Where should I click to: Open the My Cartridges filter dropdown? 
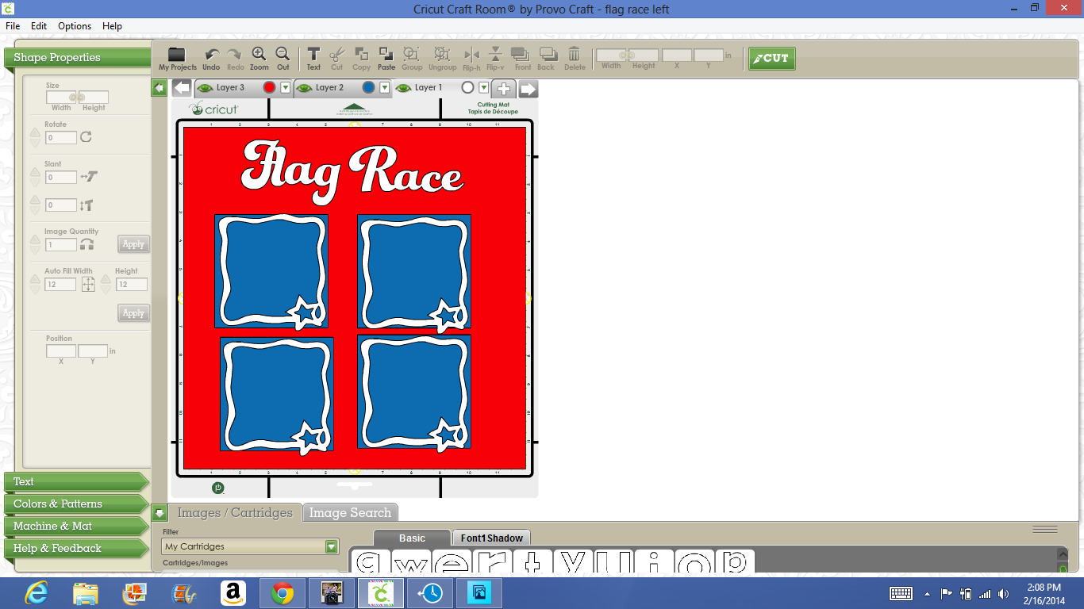(x=332, y=546)
